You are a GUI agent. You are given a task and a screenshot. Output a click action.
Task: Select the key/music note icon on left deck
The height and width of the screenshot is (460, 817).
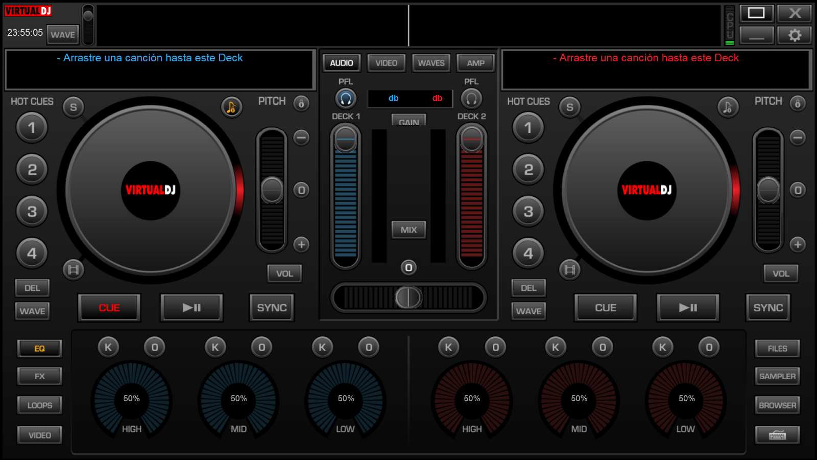(231, 108)
